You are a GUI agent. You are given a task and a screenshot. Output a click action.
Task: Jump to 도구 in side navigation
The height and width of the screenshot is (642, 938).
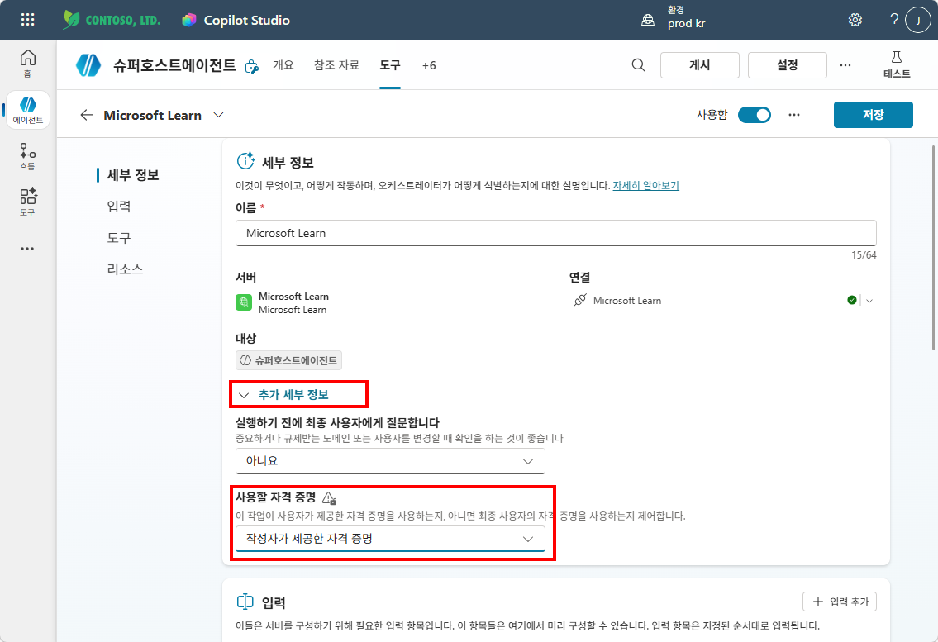(x=118, y=238)
